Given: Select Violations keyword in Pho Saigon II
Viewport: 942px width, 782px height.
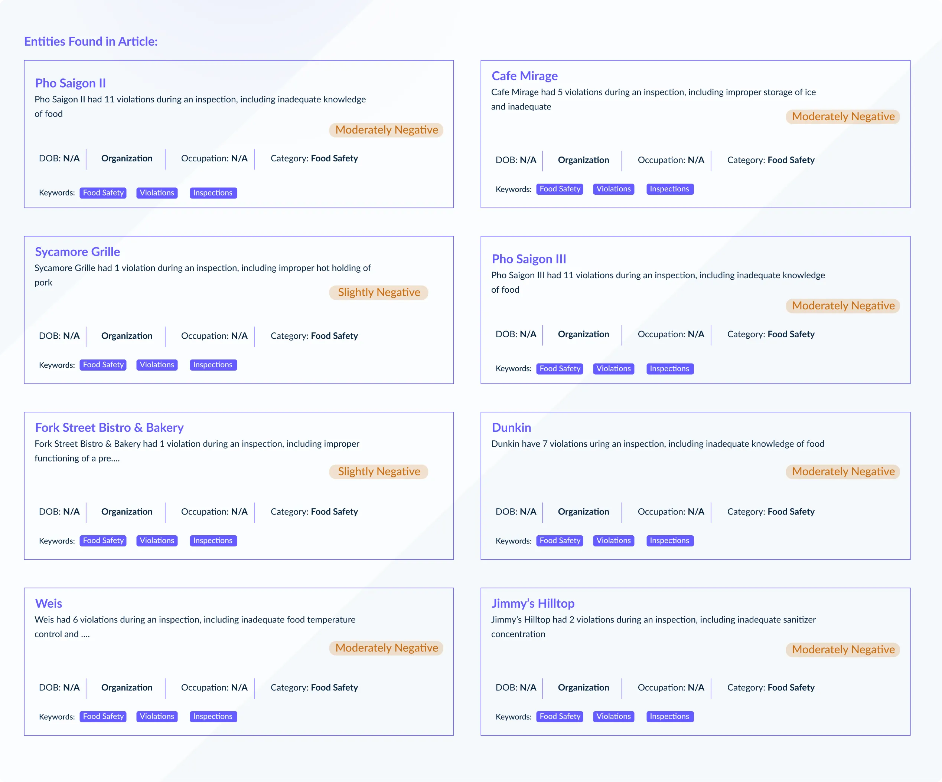Looking at the screenshot, I should click(x=157, y=193).
